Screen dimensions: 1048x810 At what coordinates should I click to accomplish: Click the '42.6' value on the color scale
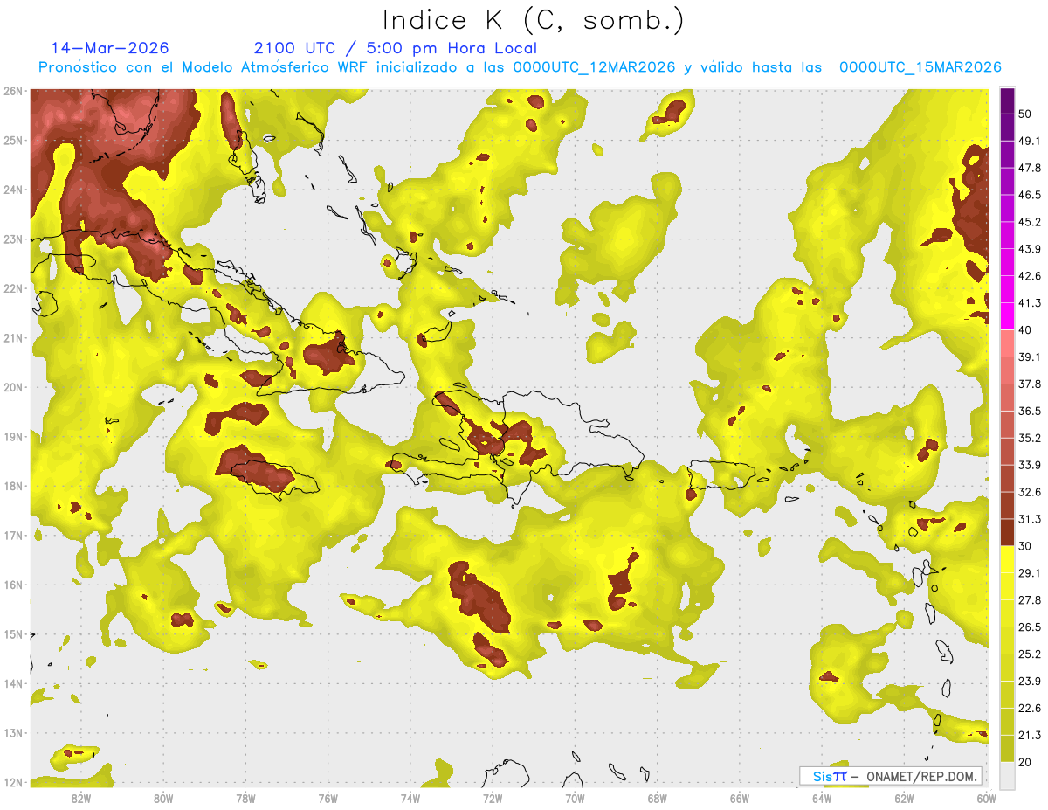(x=1030, y=276)
